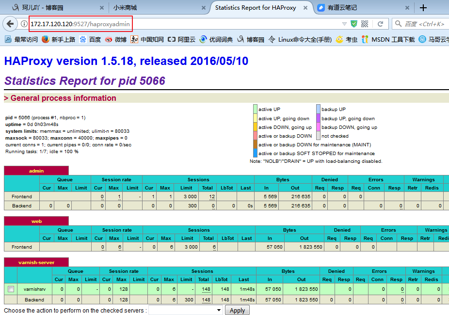
Task: Reload the page with the refresh icon
Action: point(381,23)
